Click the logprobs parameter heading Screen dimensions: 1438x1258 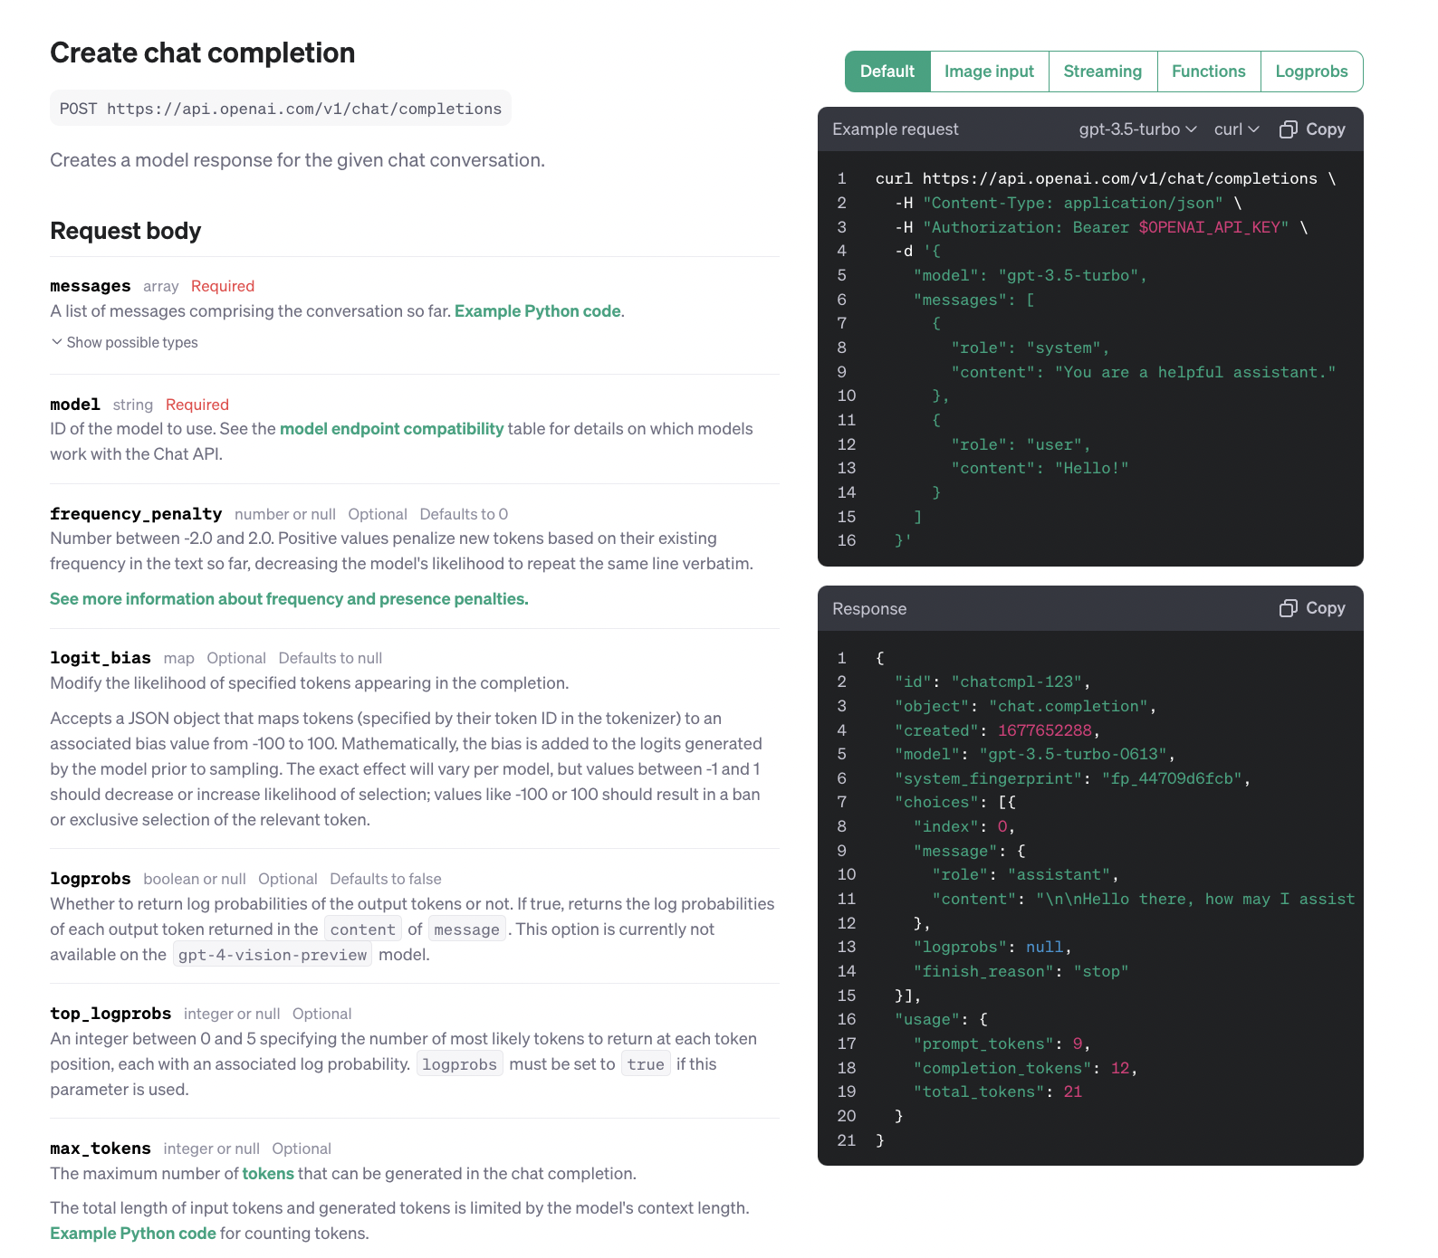[x=91, y=879]
